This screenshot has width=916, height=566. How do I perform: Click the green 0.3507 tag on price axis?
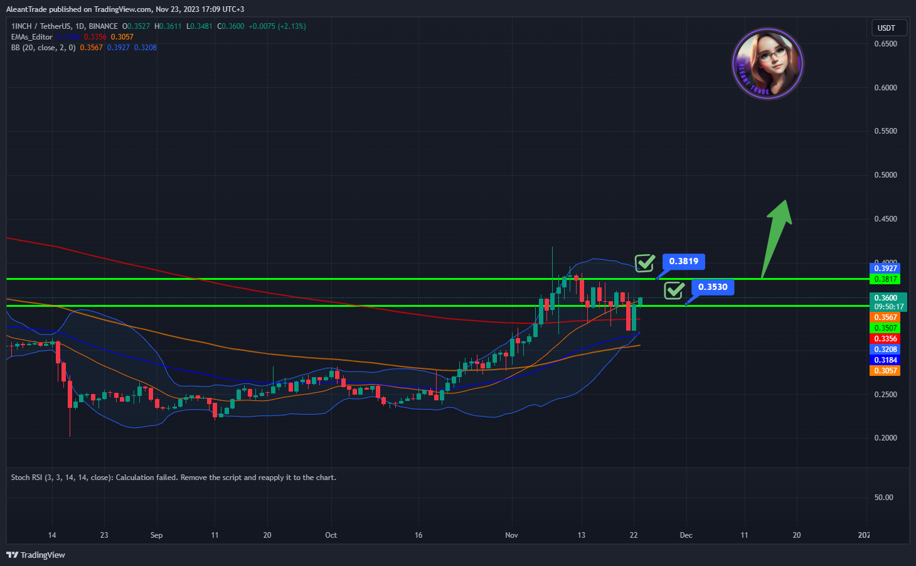coord(885,328)
